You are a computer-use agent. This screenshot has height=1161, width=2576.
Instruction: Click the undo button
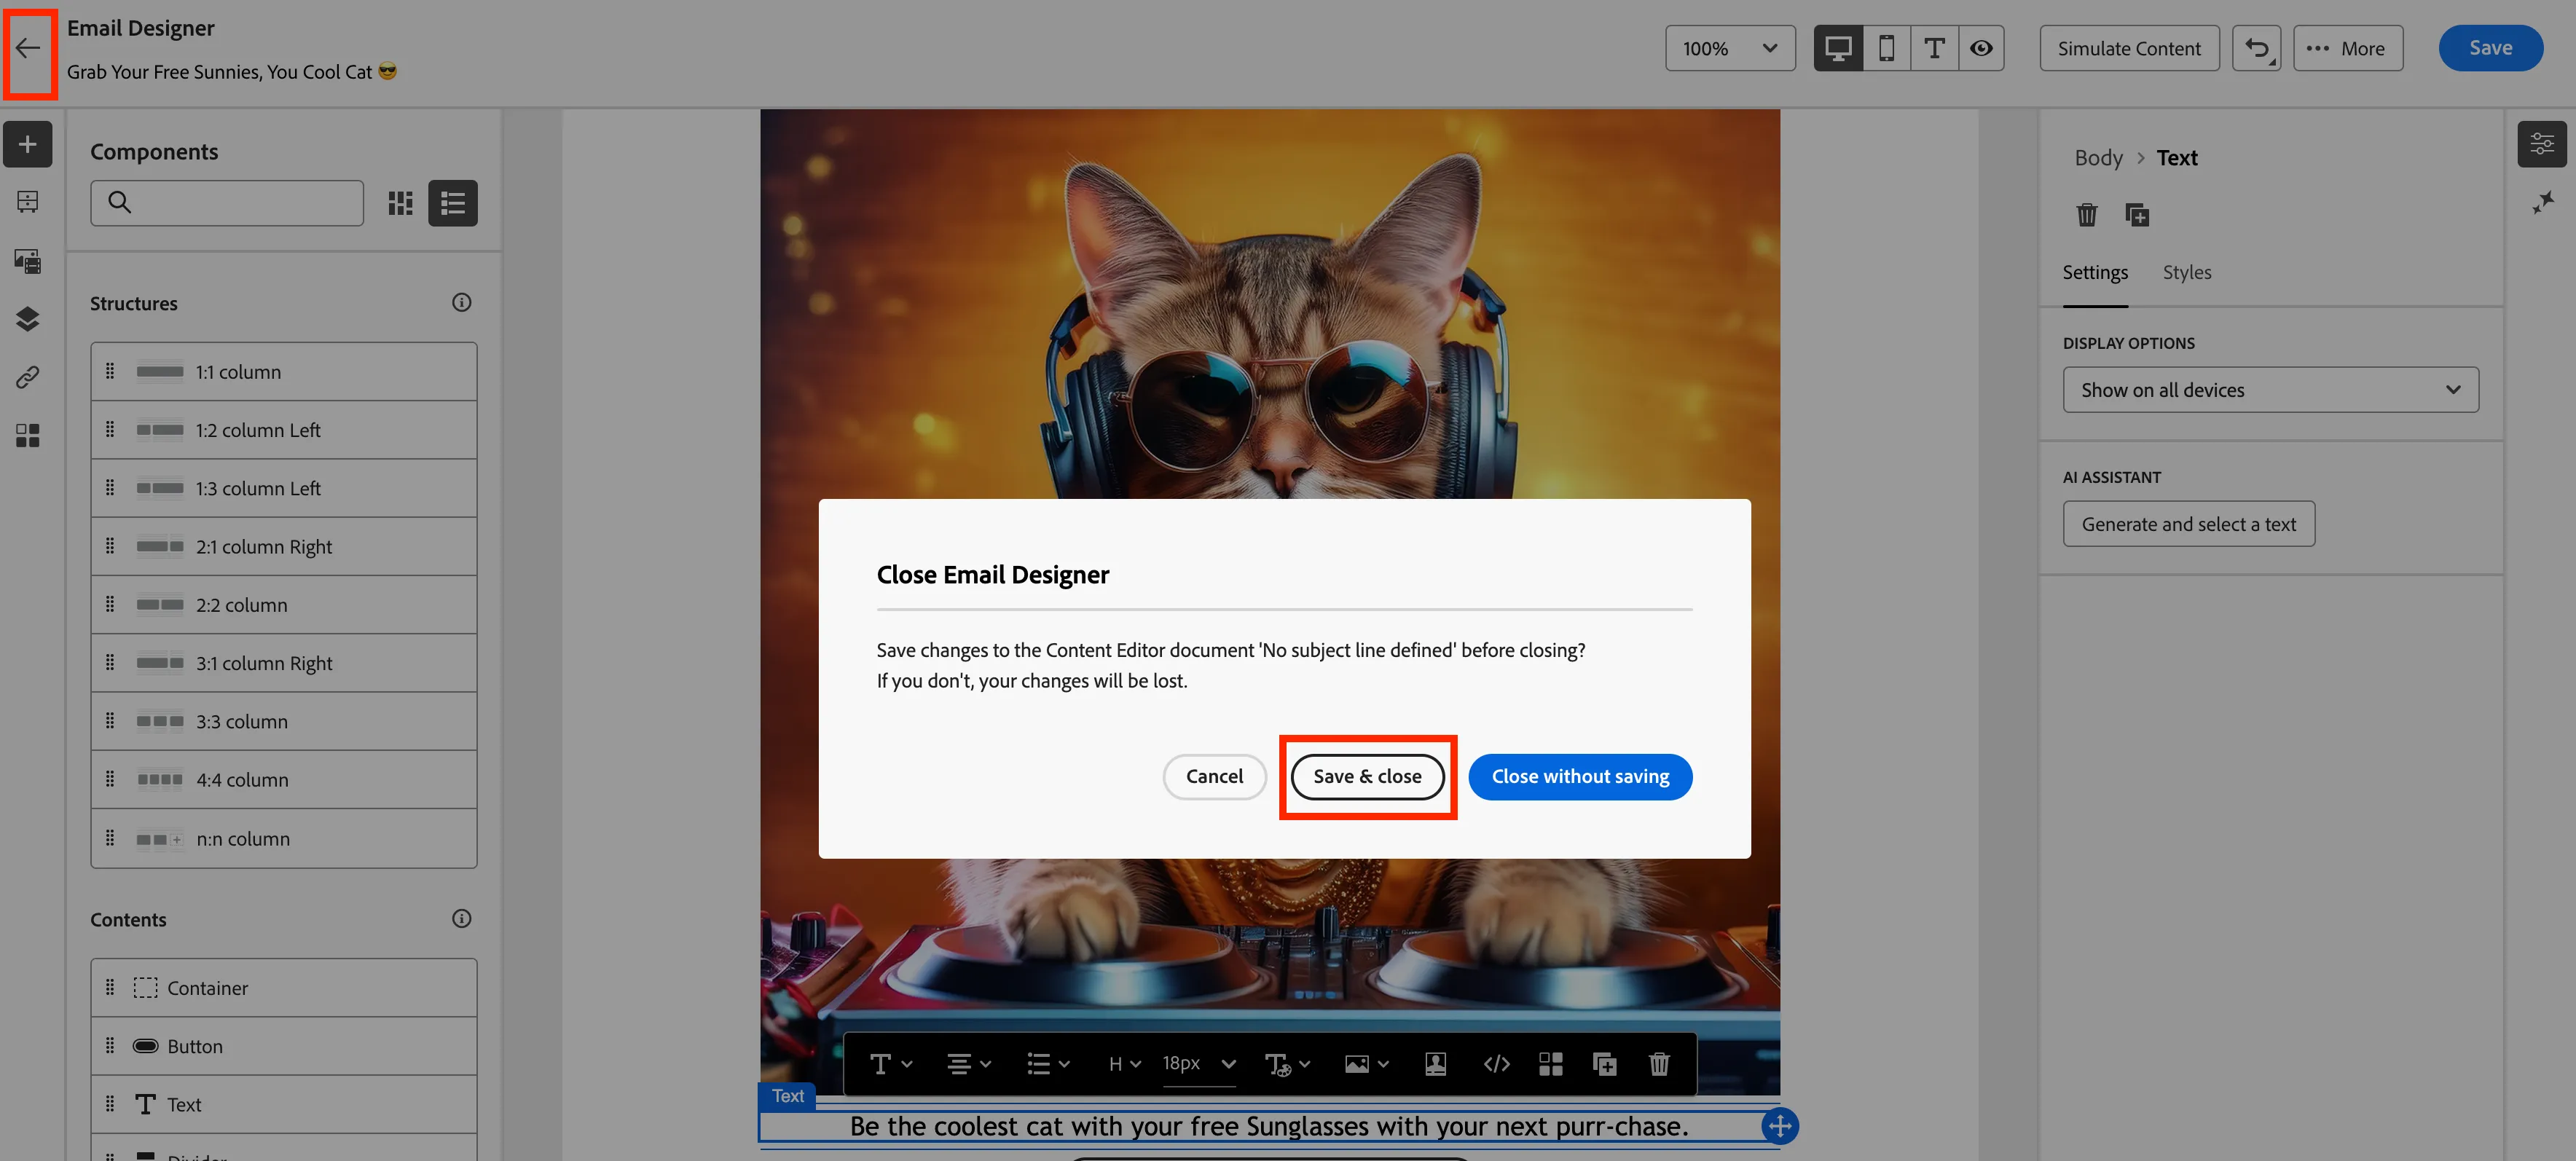[x=2257, y=48]
